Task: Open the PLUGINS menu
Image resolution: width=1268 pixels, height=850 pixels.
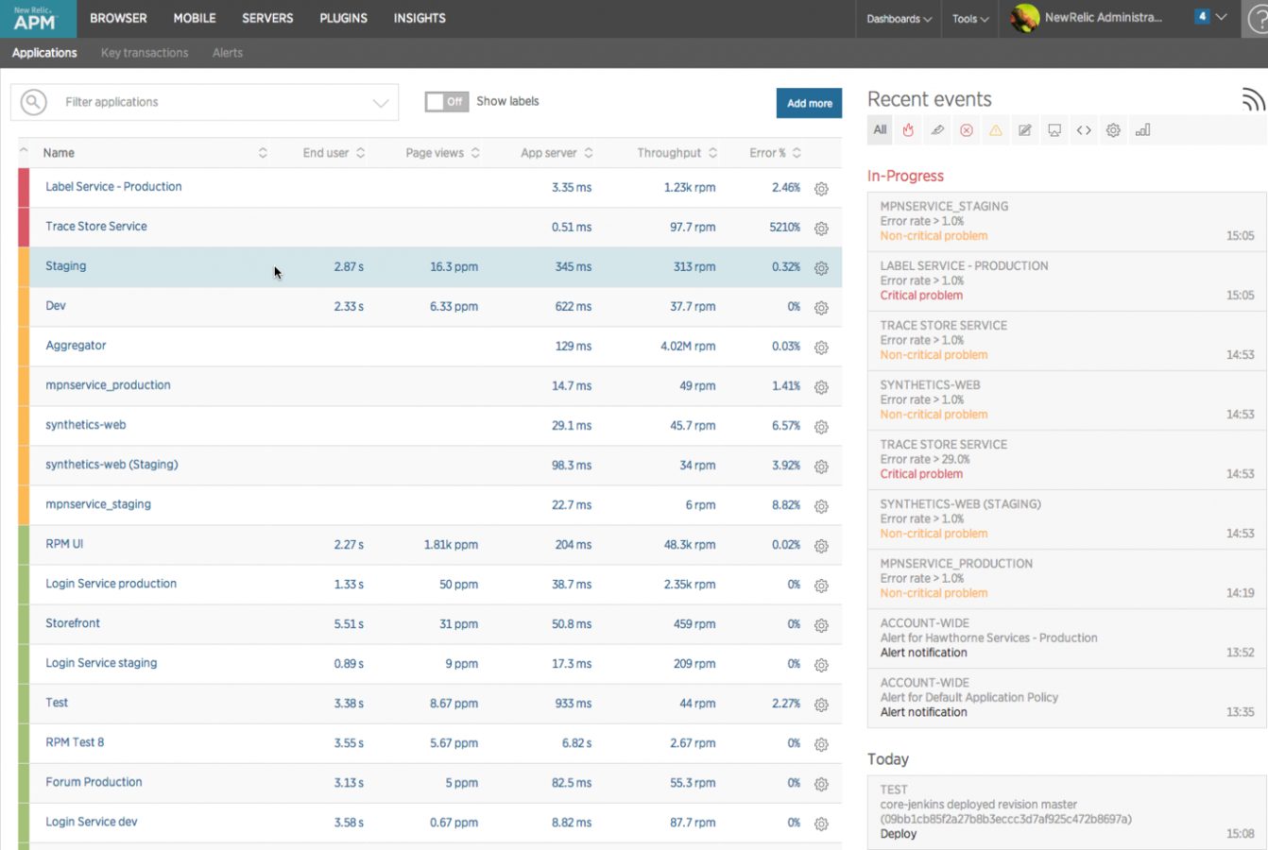Action: click(343, 18)
